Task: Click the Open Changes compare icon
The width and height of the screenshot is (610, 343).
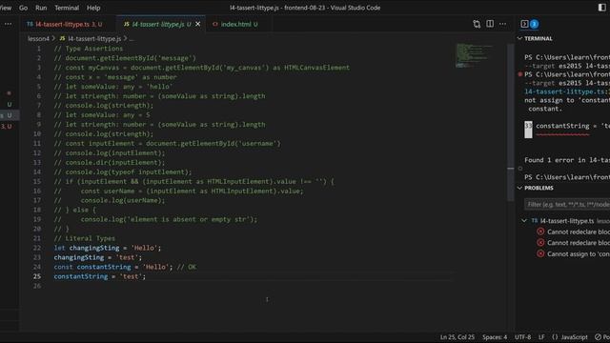Action: click(477, 24)
